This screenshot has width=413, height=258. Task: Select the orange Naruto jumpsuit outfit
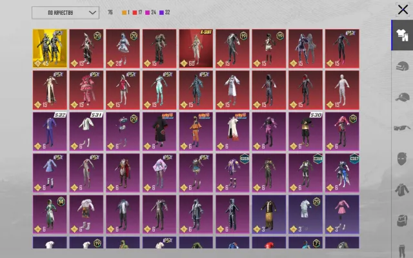[x=196, y=132]
